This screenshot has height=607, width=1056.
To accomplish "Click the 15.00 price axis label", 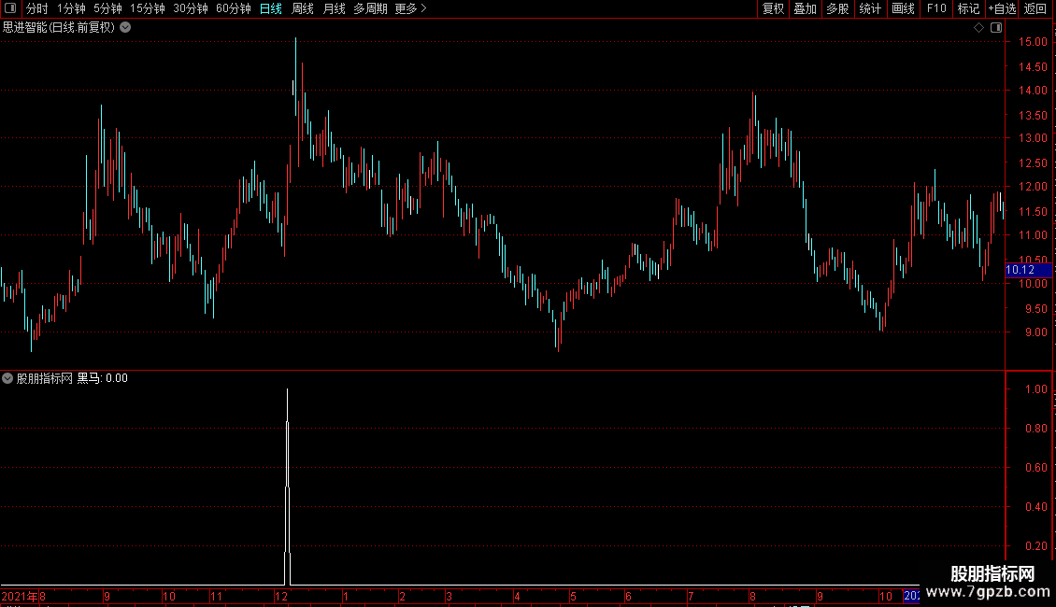I will coord(1033,42).
